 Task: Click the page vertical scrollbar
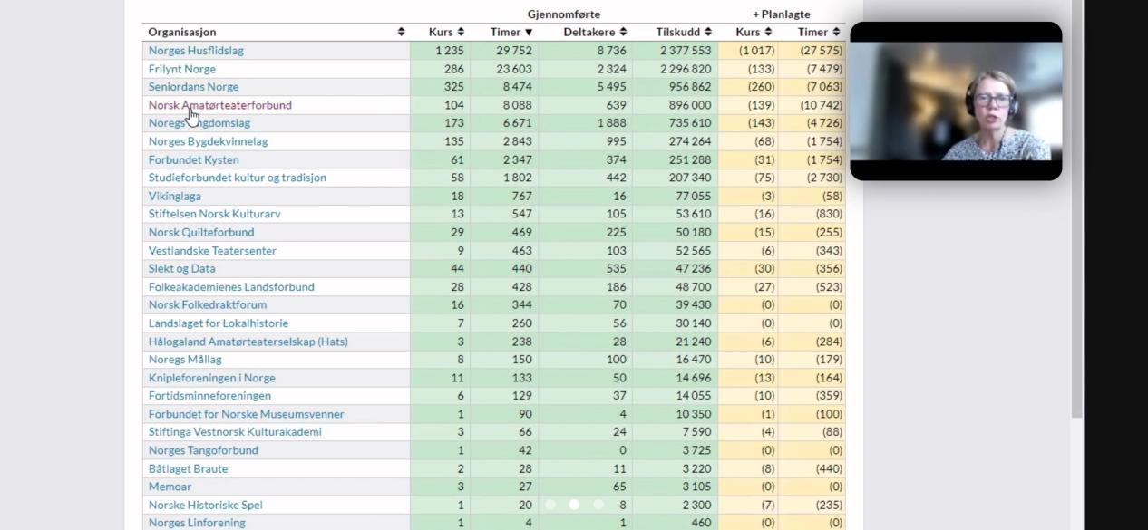pos(1077,208)
